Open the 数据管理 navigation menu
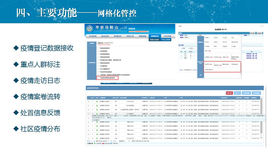This screenshot has height=151, width=268. [142, 36]
